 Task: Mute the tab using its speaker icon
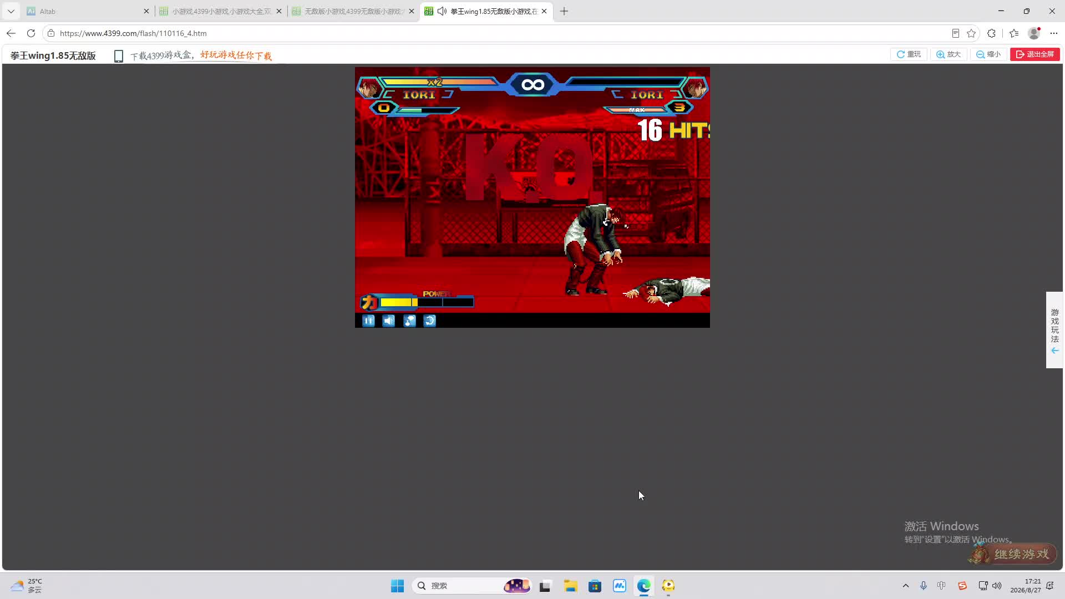[442, 11]
